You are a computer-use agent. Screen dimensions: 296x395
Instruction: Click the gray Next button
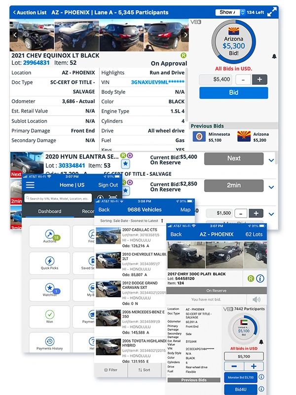click(x=234, y=158)
